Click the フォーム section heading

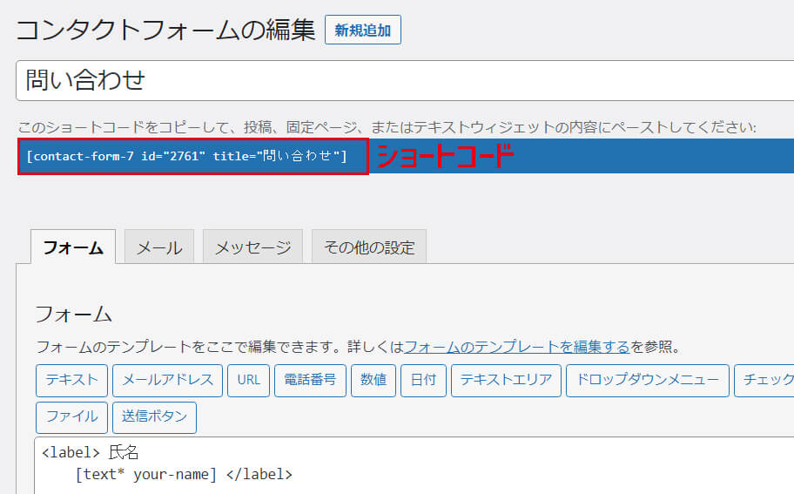coord(73,315)
